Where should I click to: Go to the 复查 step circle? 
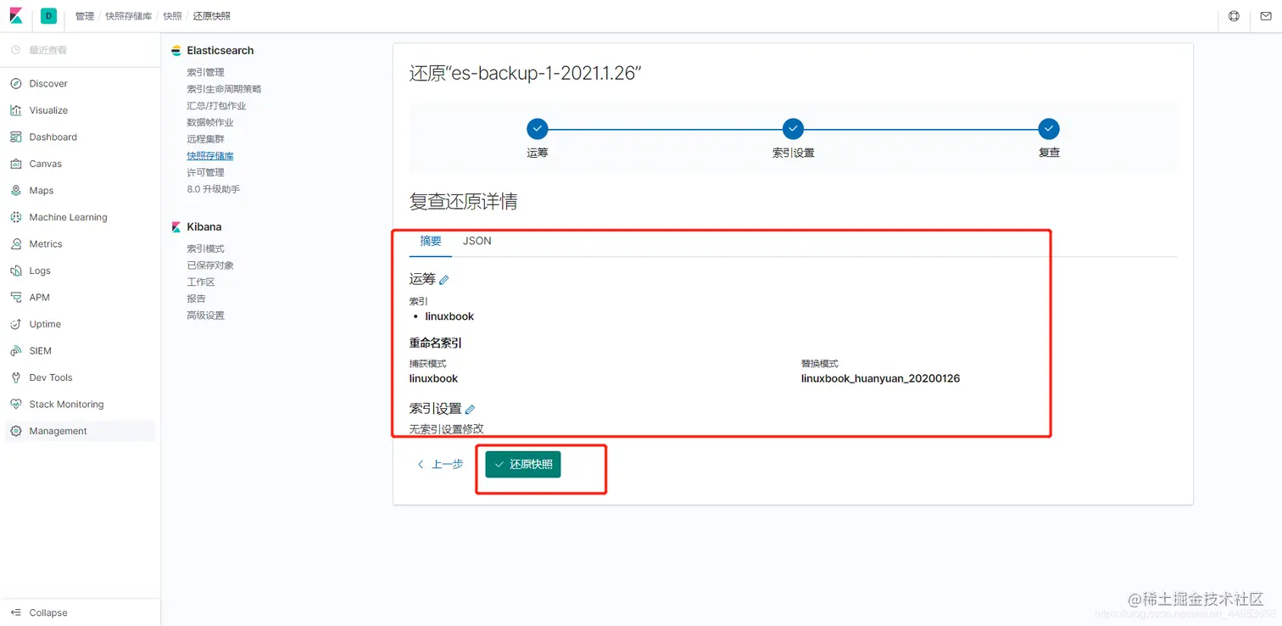pos(1049,129)
